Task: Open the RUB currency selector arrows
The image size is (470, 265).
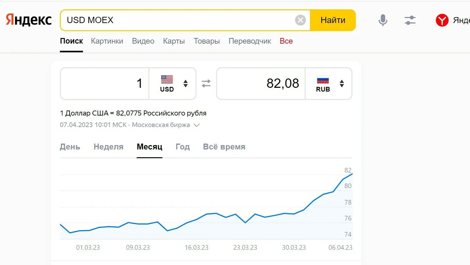Action: pos(342,83)
